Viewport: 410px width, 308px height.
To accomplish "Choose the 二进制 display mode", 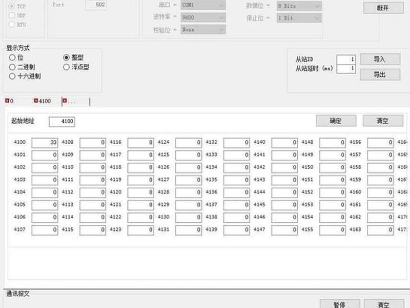I will pyautogui.click(x=12, y=67).
